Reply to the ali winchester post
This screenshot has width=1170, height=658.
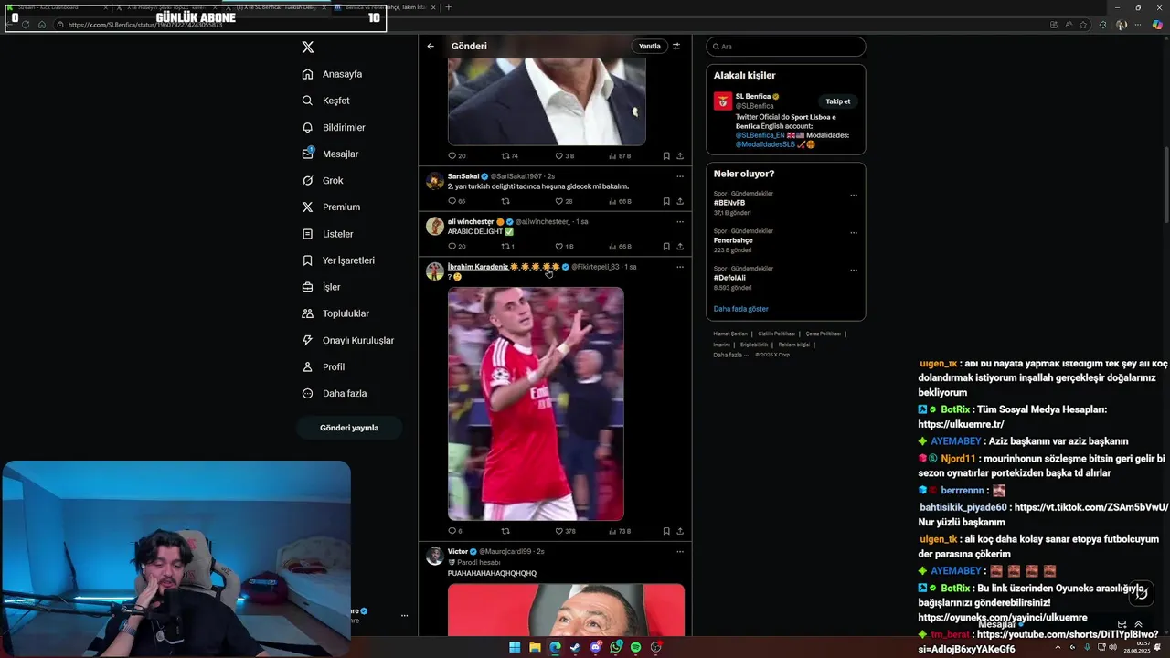[452, 246]
